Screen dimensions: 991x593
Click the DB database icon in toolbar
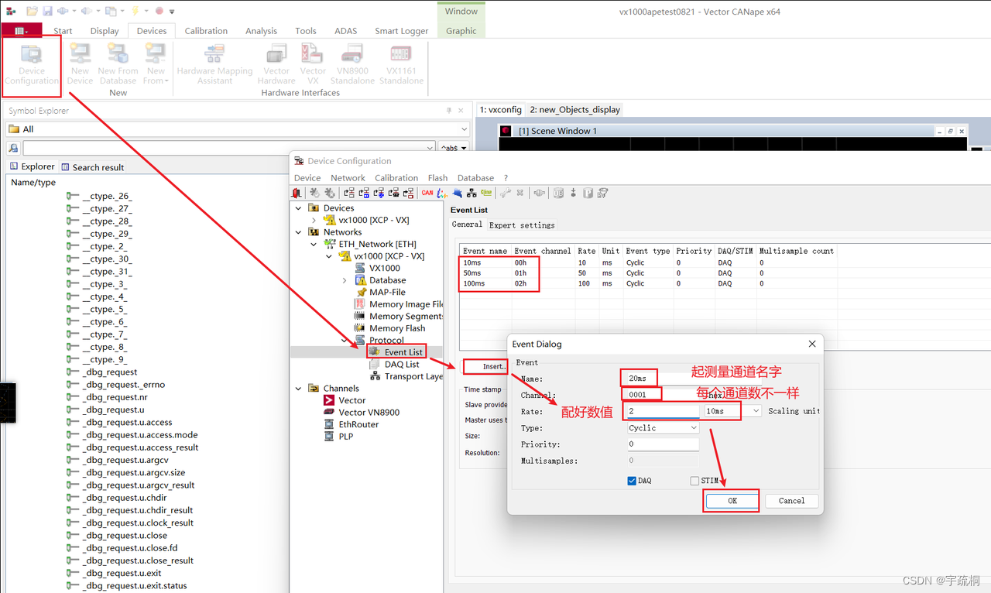click(558, 193)
